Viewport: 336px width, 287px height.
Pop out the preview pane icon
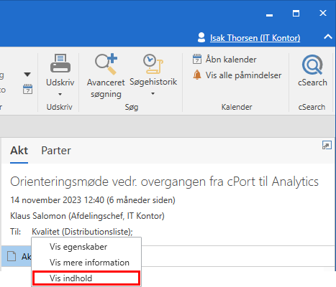tap(327, 145)
